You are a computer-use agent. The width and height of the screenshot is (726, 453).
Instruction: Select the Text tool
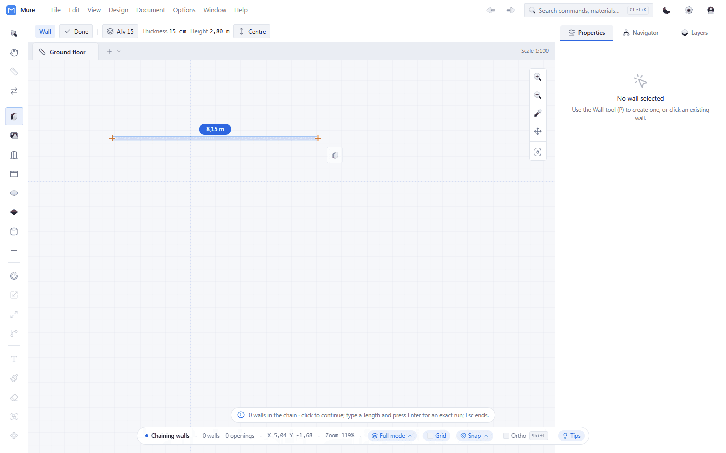point(14,359)
